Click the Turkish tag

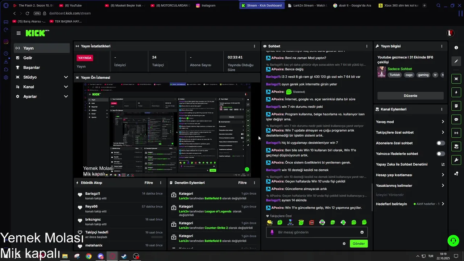395,75
